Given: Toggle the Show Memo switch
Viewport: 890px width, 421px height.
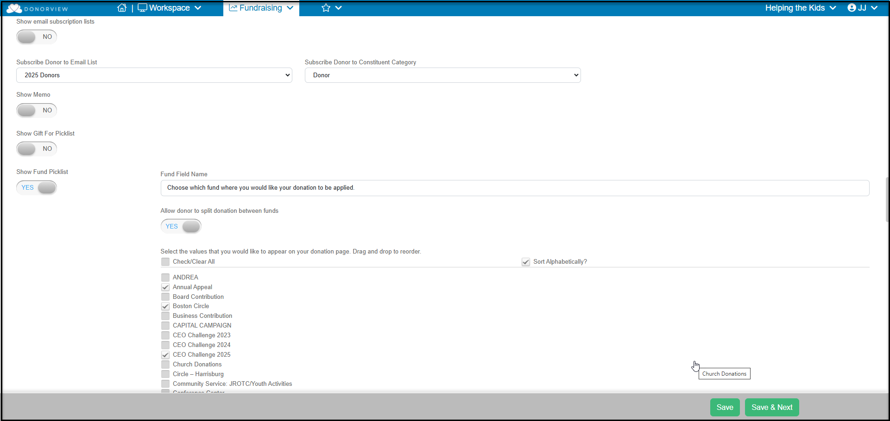Looking at the screenshot, I should (x=37, y=110).
